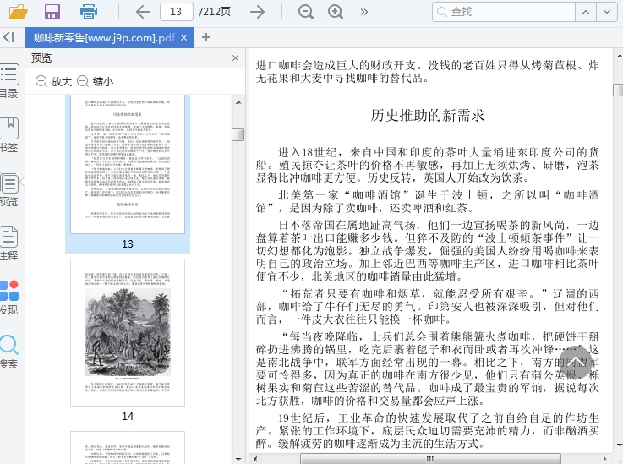
Task: Click document scroll down arrow
Action: [x=619, y=445]
